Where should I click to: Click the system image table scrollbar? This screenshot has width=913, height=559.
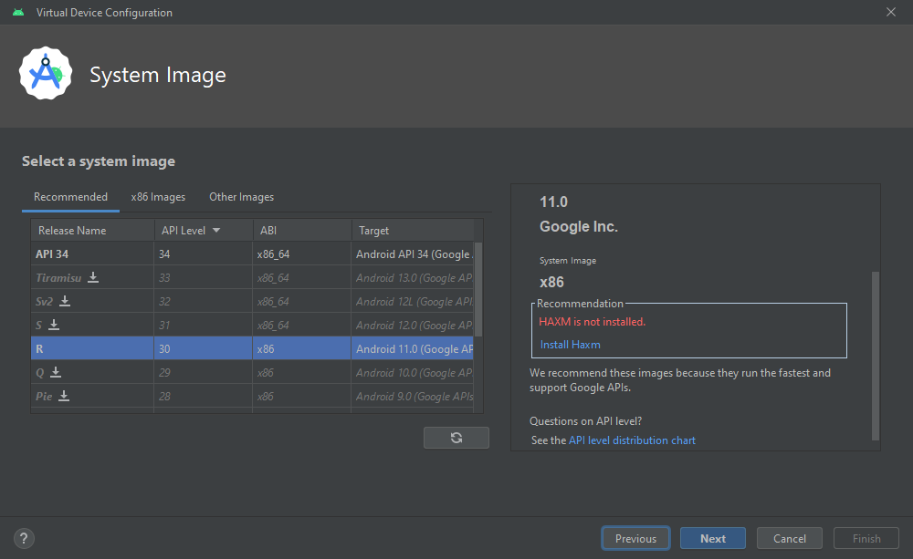tap(478, 289)
